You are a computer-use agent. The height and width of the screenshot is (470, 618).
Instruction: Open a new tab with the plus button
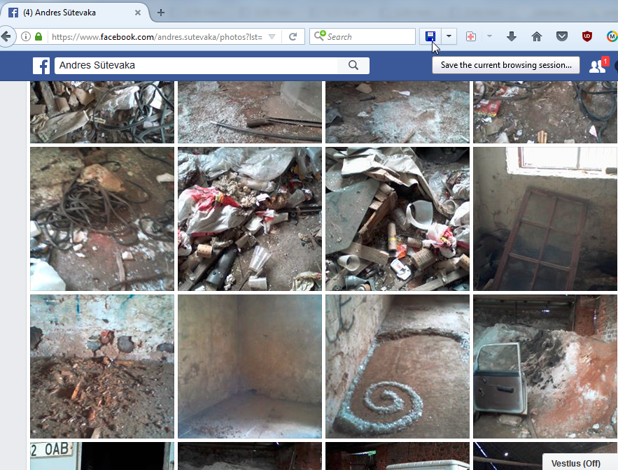click(x=161, y=13)
